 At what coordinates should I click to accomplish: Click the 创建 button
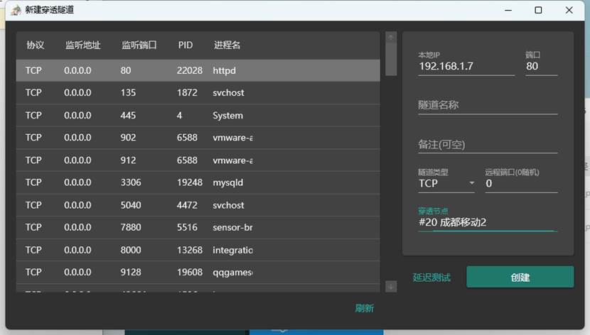tap(520, 278)
